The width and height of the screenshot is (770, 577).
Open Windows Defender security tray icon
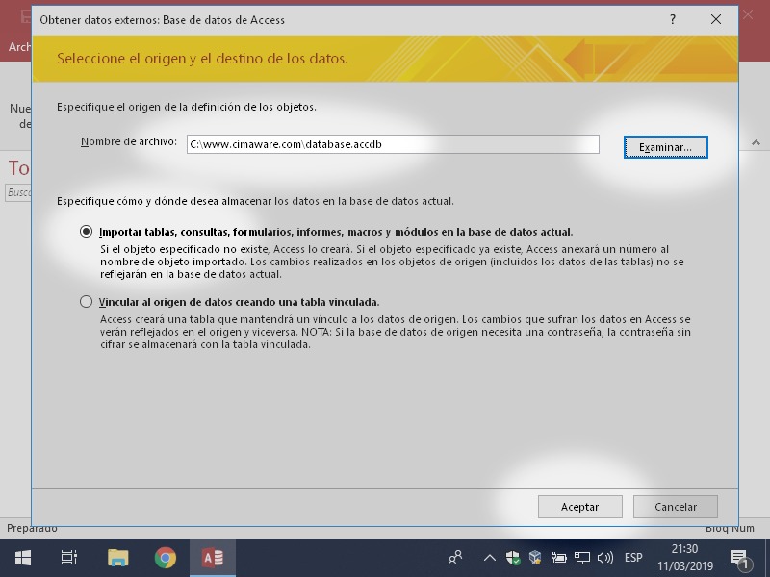click(x=513, y=558)
